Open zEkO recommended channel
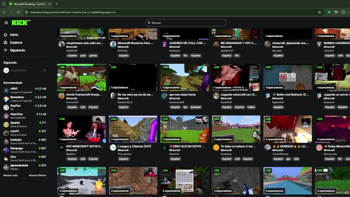Image resolution: width=350 pixels, height=197 pixels. 25,90
